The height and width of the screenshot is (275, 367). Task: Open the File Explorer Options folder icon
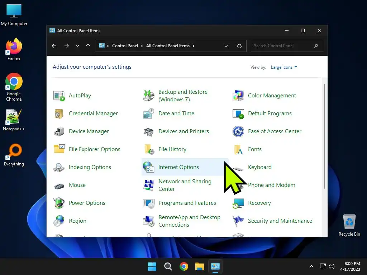pos(59,149)
